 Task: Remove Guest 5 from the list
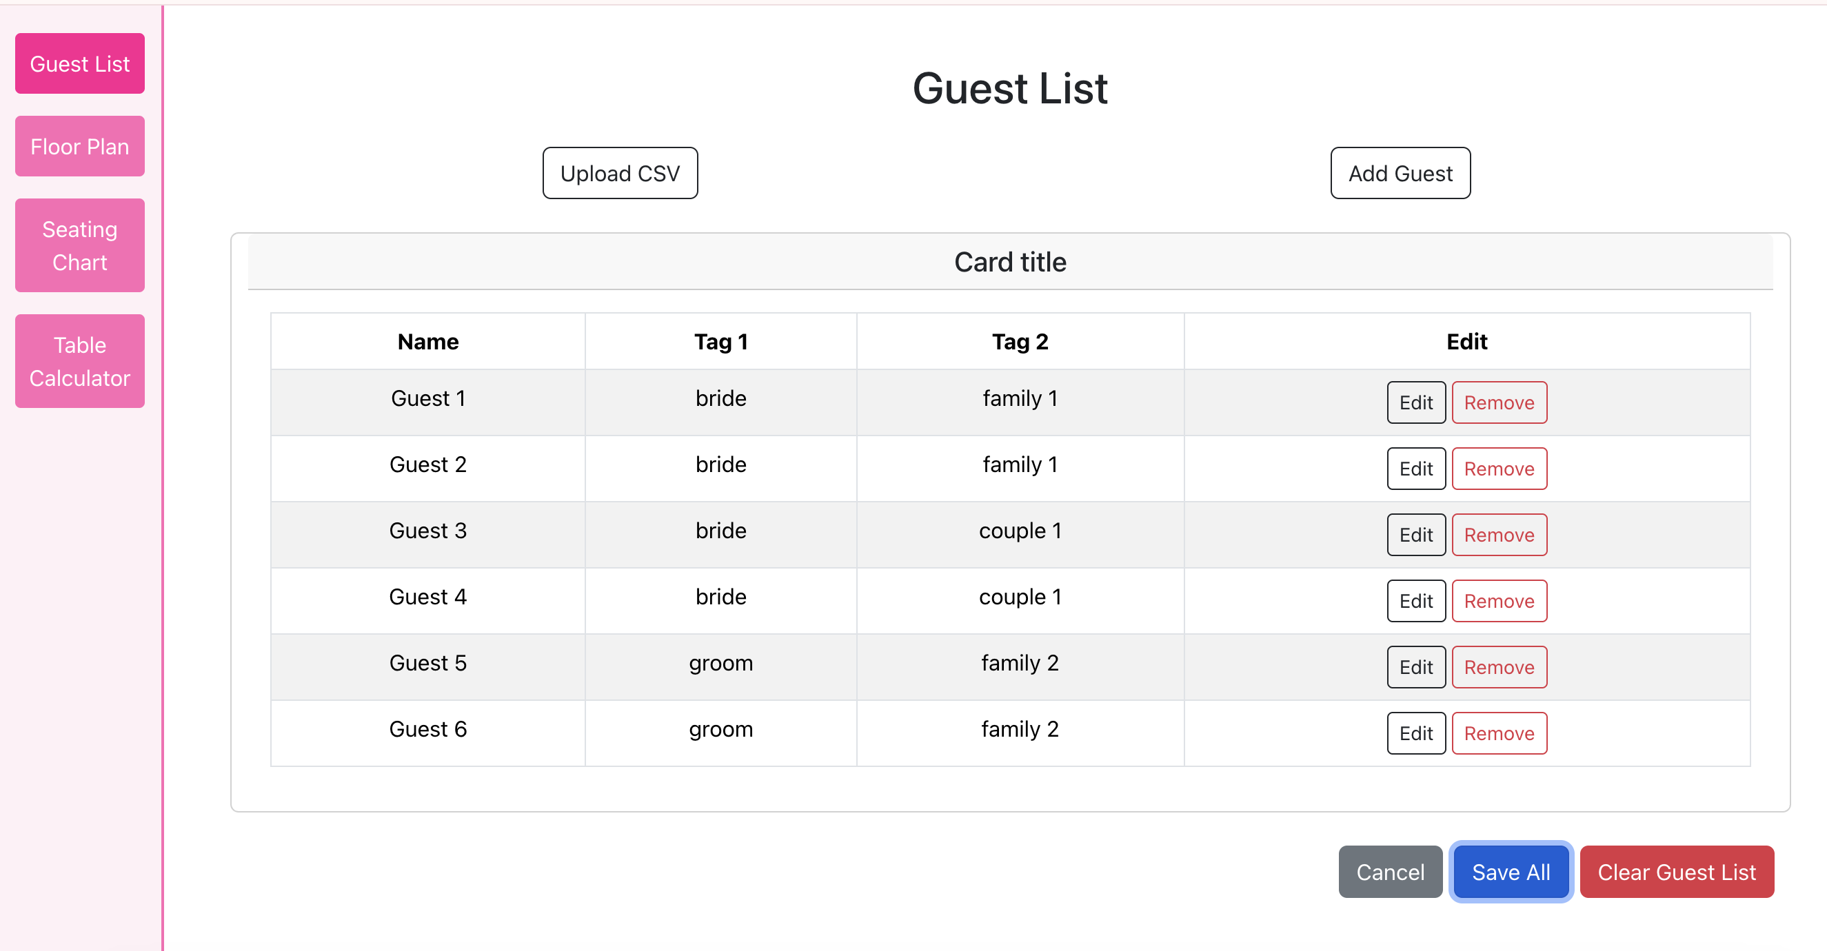1499,666
